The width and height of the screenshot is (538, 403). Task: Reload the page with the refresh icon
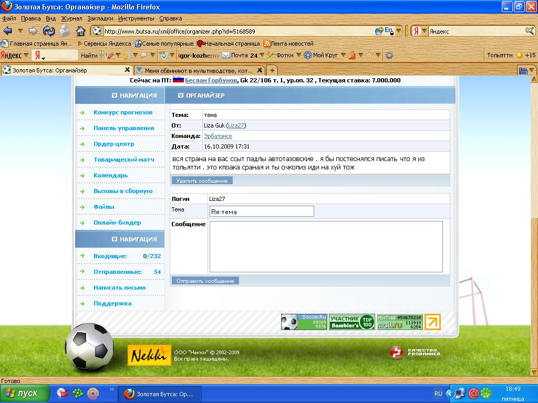tap(49, 31)
